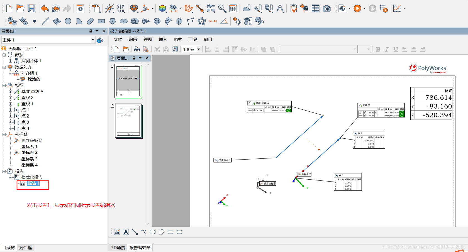Open the 编辑 menu
This screenshot has height=252, width=468.
coord(133,39)
